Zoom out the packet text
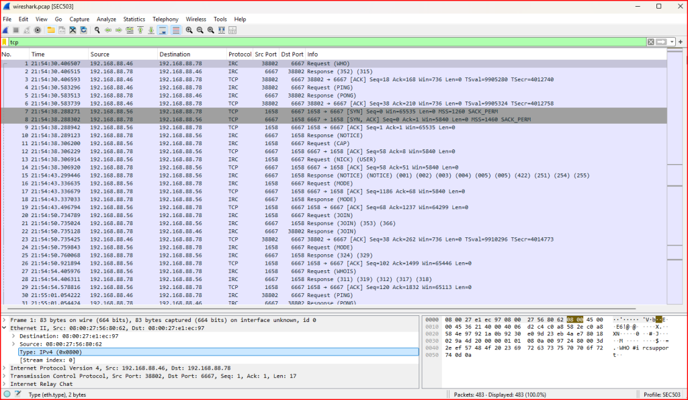 tap(200, 30)
